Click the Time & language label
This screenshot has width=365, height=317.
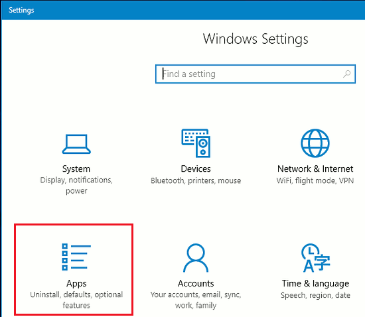click(315, 283)
